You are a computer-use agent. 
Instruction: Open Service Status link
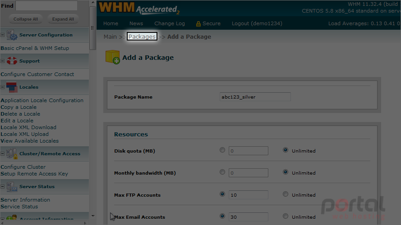pos(19,207)
